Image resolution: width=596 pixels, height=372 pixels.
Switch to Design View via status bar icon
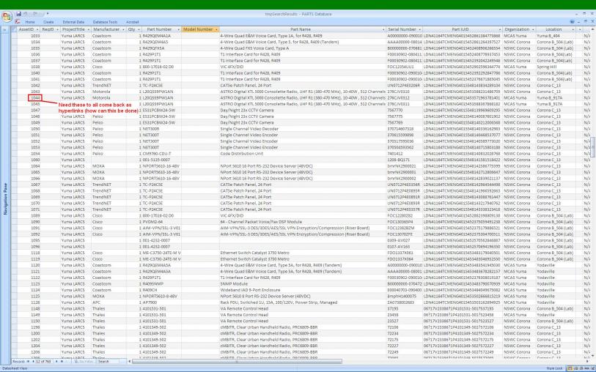(591, 368)
